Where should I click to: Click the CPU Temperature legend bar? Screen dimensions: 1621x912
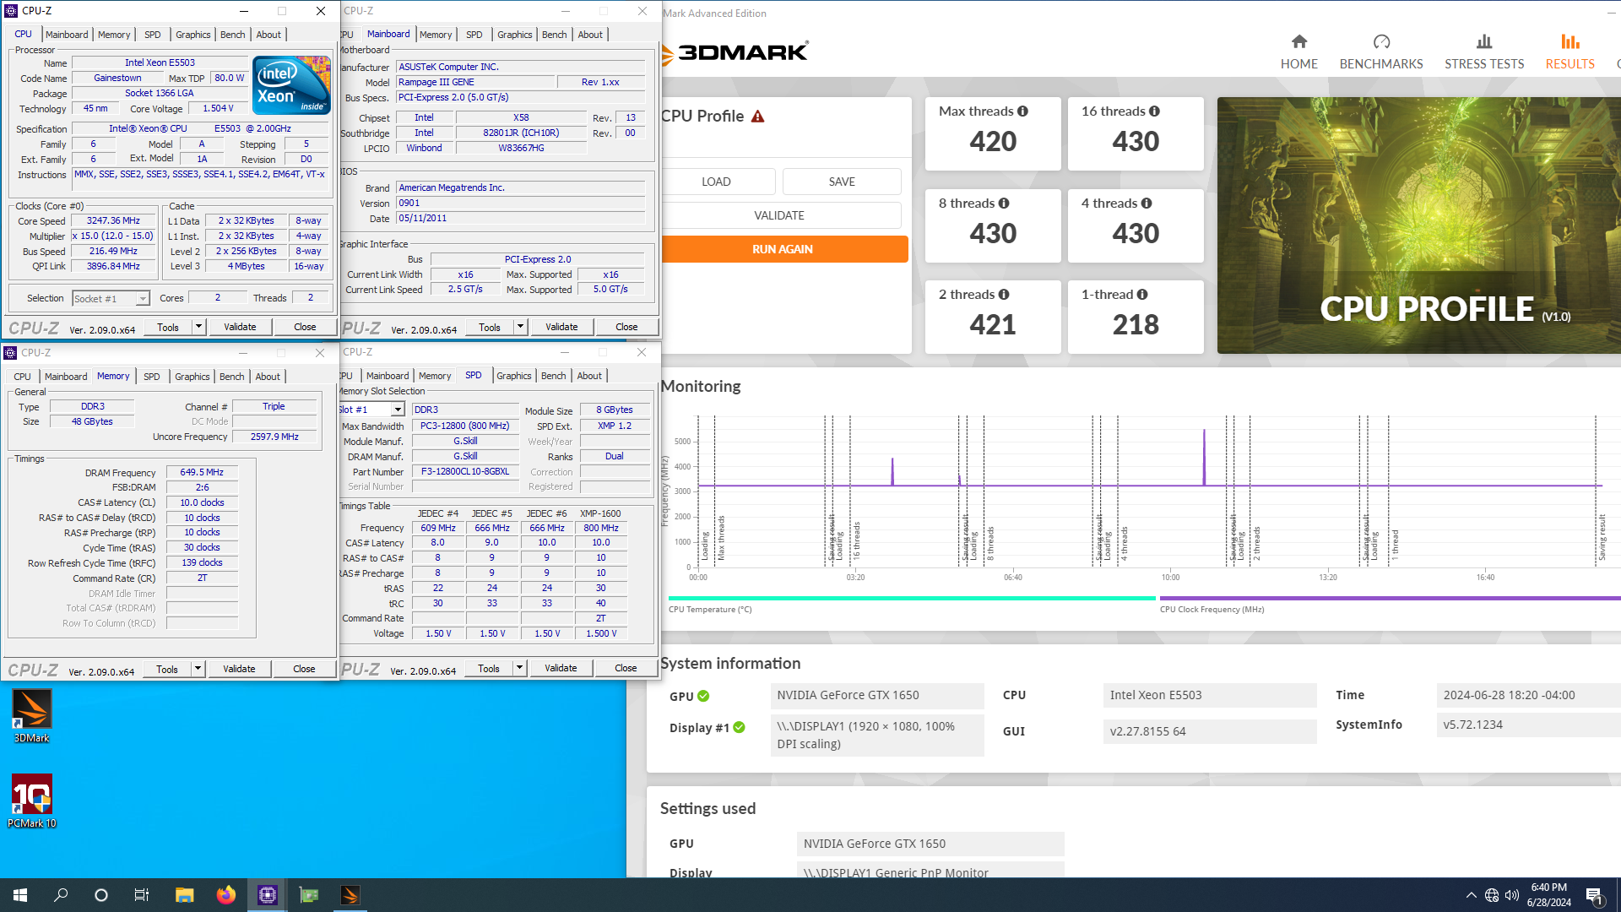(912, 598)
